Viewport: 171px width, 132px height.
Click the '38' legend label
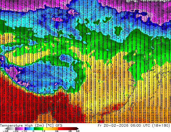click(x=70, y=131)
